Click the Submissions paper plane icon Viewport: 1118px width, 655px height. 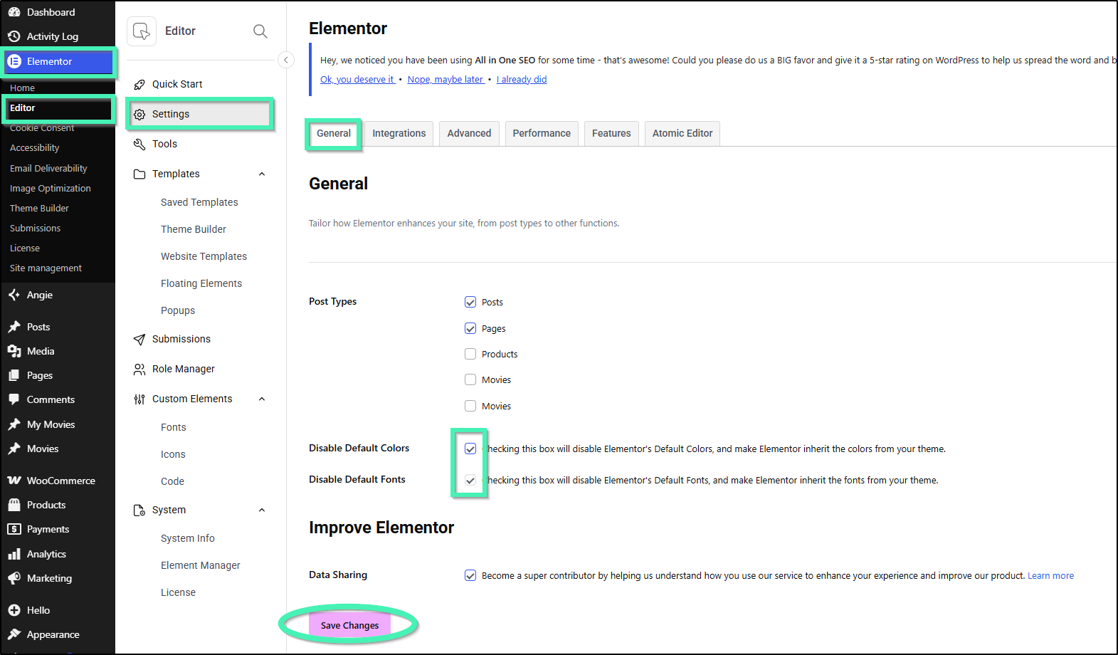[139, 340]
